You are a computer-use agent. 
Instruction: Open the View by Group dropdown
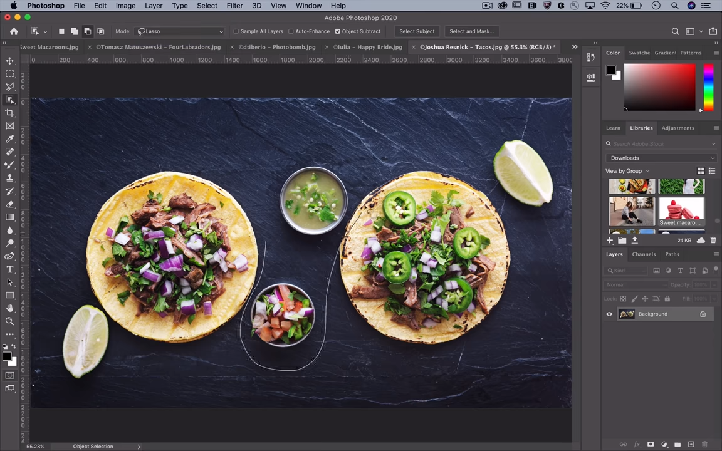click(627, 171)
